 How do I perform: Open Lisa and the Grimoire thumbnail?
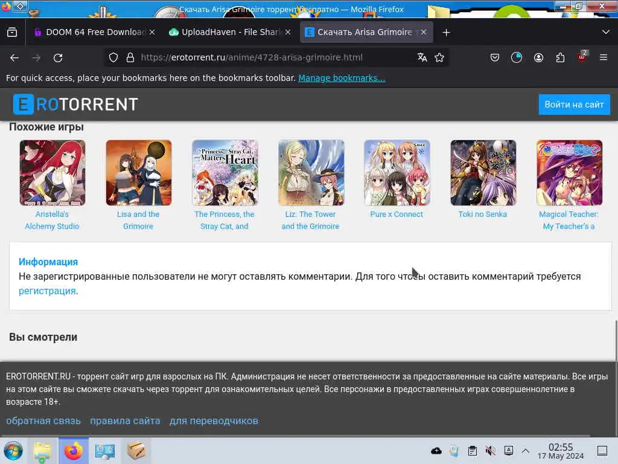(139, 173)
